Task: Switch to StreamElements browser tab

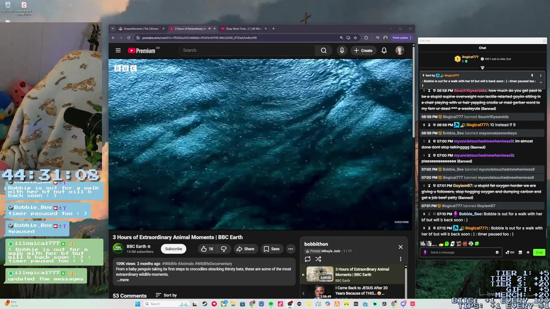Action: pos(141,29)
